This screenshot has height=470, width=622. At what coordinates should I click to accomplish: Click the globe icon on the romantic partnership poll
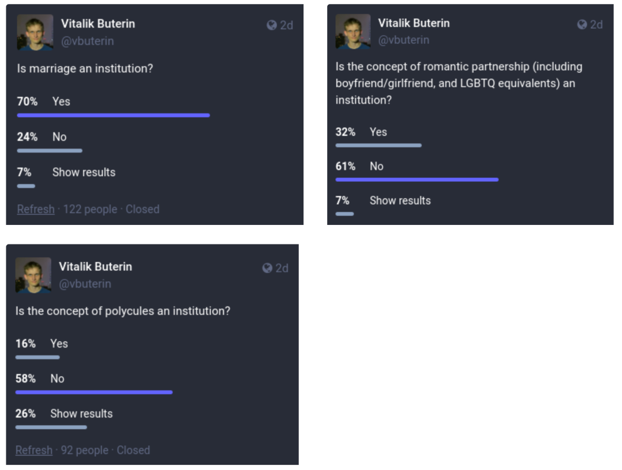582,25
